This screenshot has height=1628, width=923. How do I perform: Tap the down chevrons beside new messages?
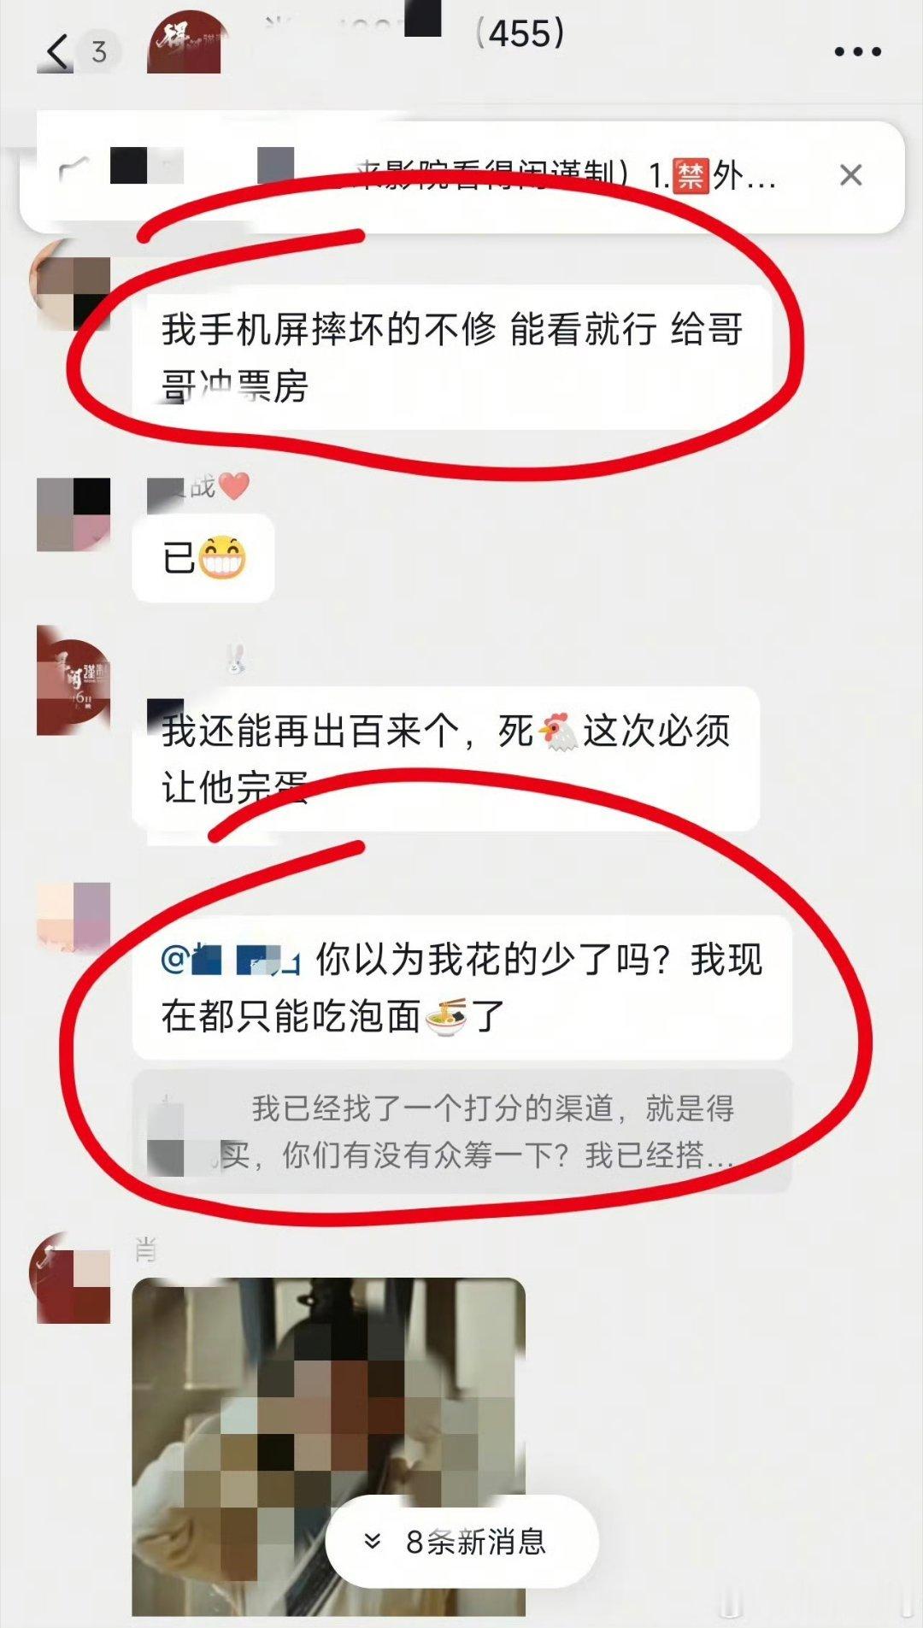pyautogui.click(x=372, y=1541)
